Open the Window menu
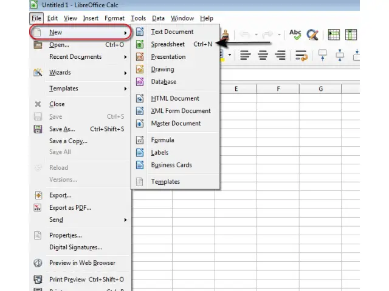The image size is (389, 291). [x=182, y=18]
